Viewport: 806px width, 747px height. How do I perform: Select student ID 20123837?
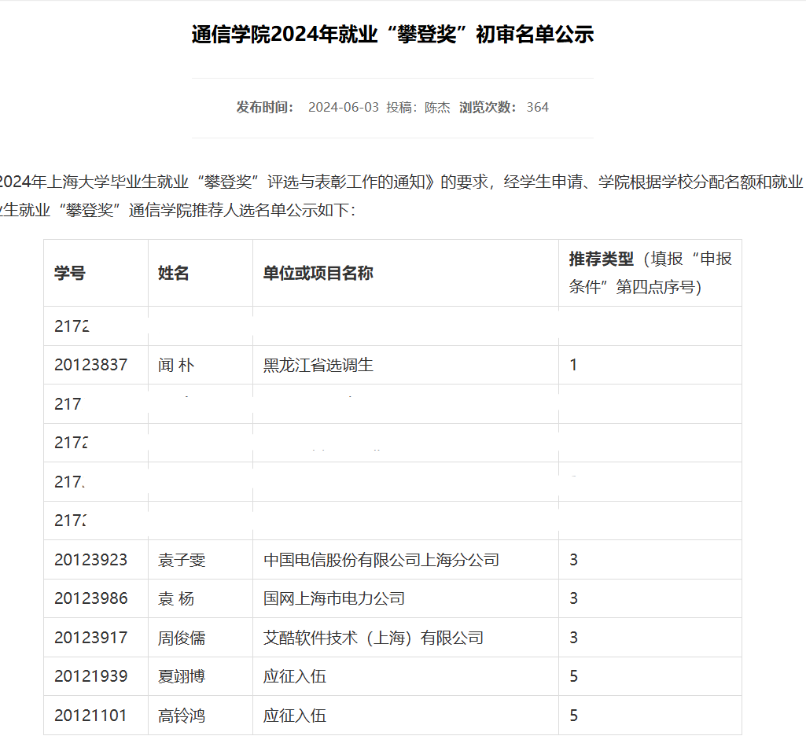[91, 365]
